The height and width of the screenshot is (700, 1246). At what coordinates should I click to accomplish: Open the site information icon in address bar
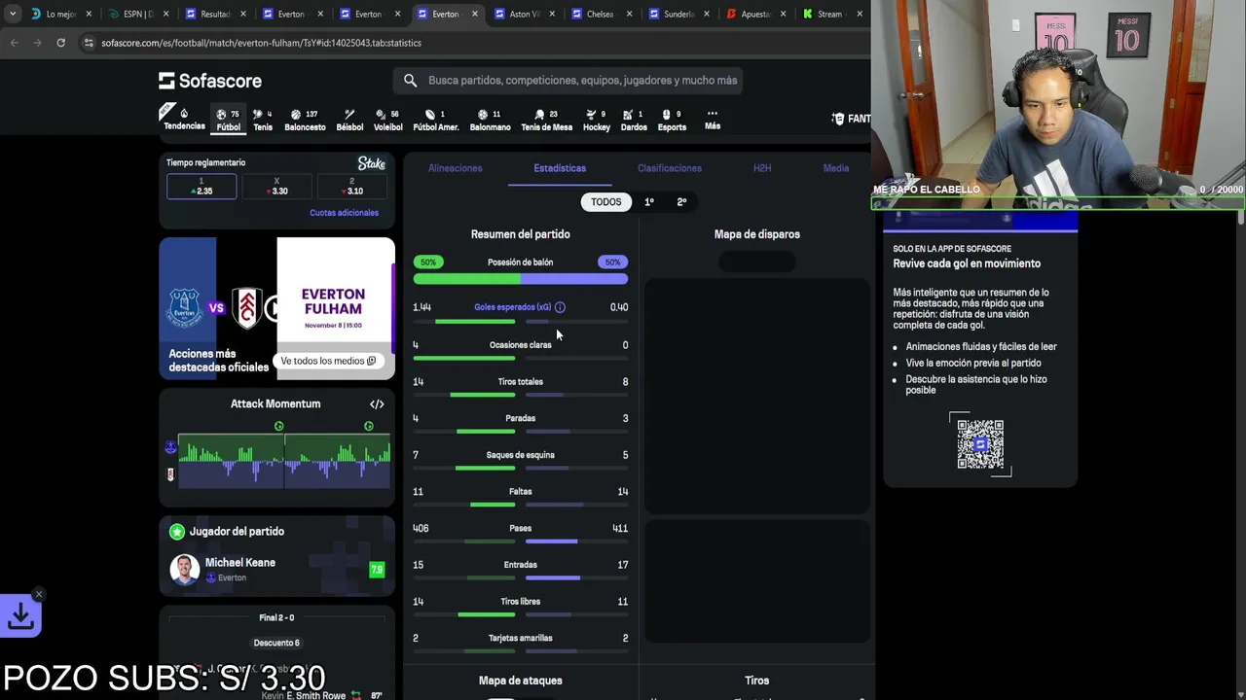tap(89, 43)
